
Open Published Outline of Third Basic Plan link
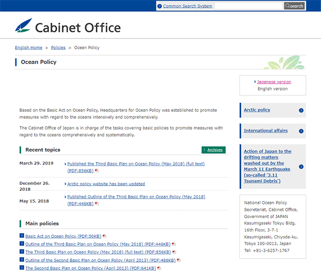(x=136, y=200)
